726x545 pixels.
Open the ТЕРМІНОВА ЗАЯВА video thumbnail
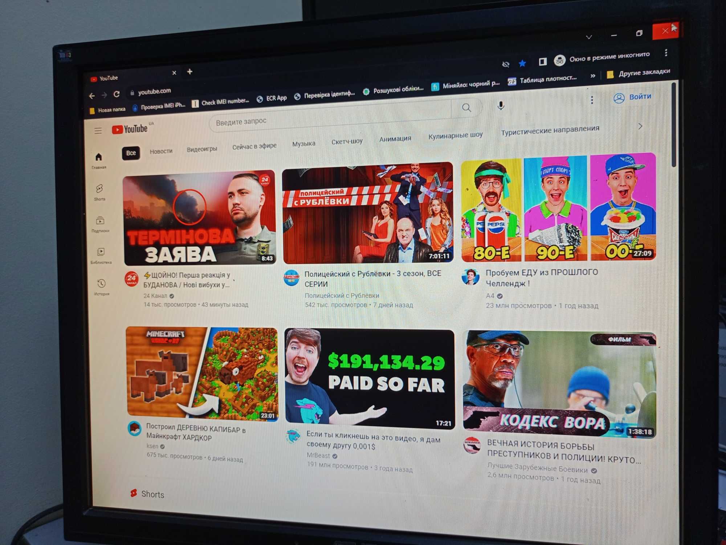(x=200, y=218)
